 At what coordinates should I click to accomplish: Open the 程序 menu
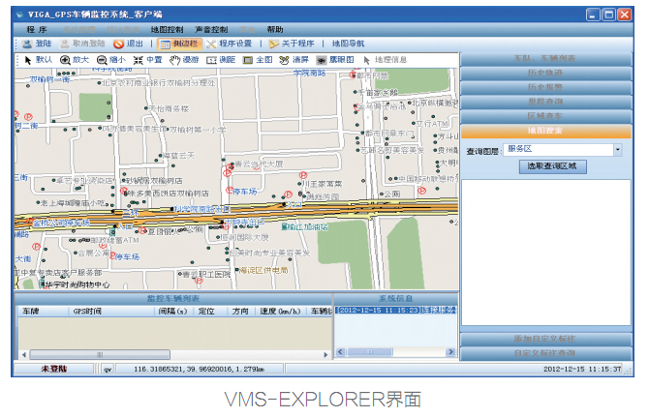pyautogui.click(x=37, y=29)
